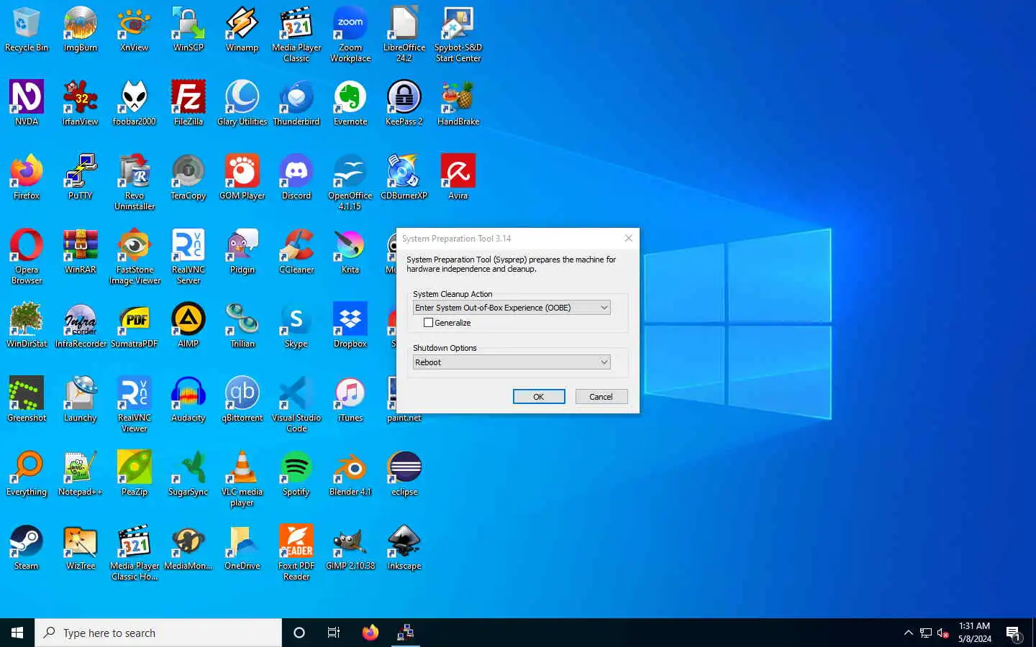Select the SumatraPDF icon
Screen dimensions: 1036x647
point(135,326)
